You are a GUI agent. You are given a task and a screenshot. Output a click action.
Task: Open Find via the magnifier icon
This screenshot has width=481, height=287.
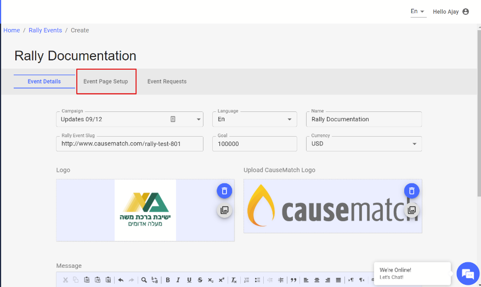(144, 280)
